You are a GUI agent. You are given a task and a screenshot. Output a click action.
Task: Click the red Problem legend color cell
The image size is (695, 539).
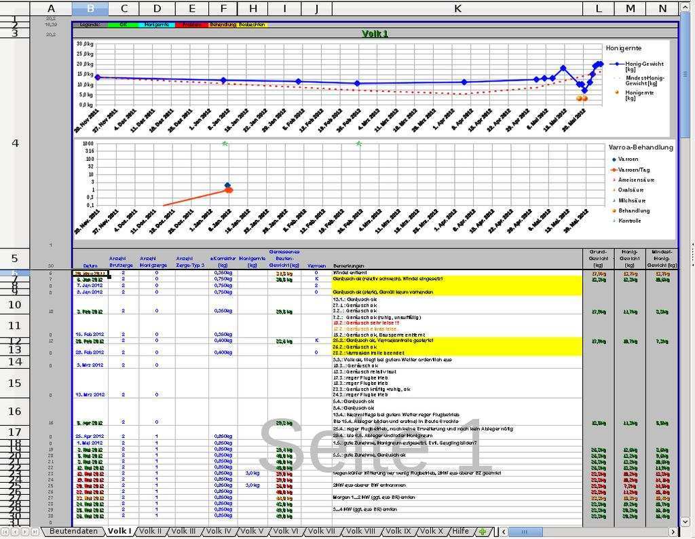[x=192, y=24]
